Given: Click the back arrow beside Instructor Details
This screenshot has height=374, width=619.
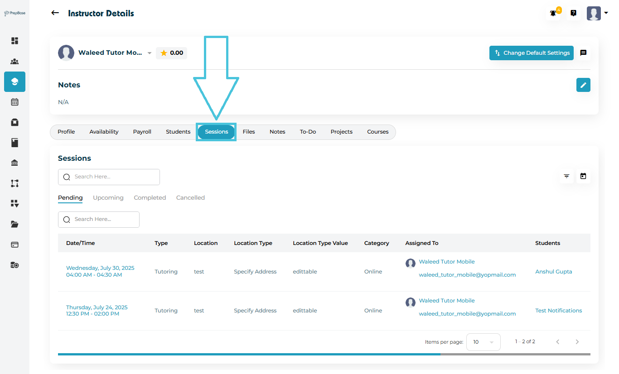Looking at the screenshot, I should (x=55, y=13).
